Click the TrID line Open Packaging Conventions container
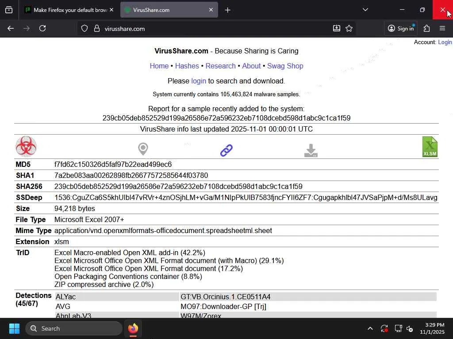Screen dimensions: 453x339 128,276
